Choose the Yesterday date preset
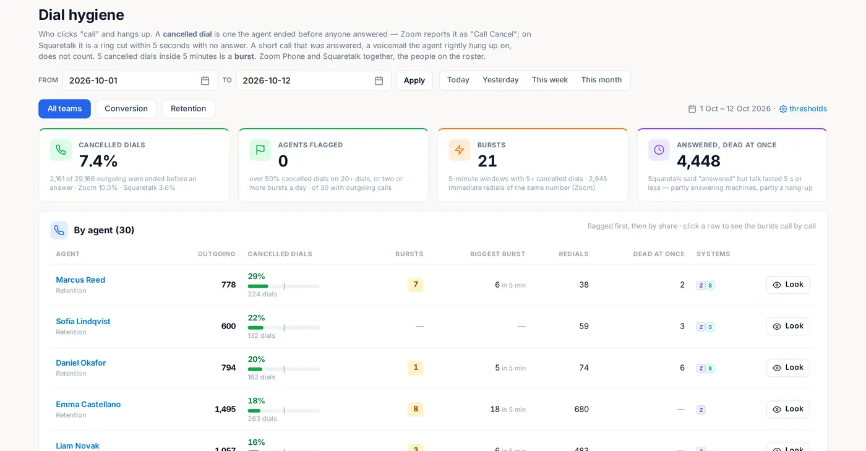Screen dimensions: 866x451 [500, 80]
